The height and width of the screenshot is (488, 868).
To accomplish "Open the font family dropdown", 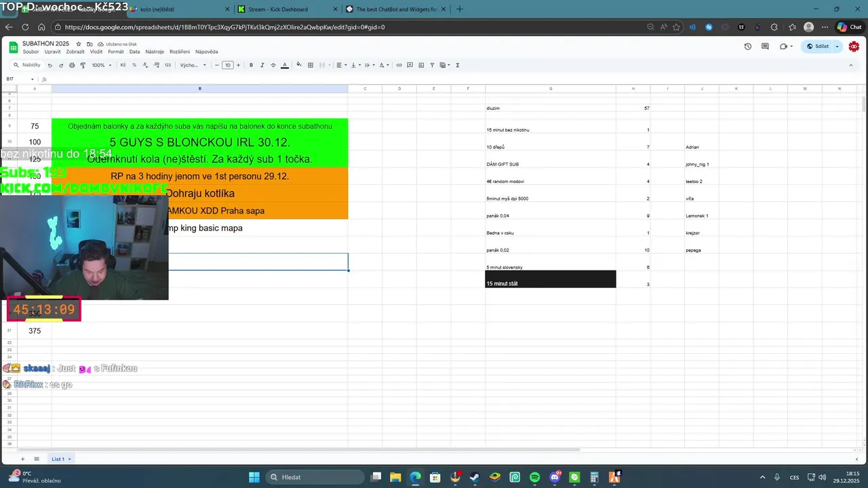I will pos(193,65).
